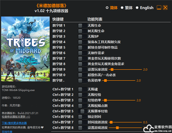Viewport: 172px width, 133px height.
Task: Switch on 无制作需求 toggle
Action: point(82,53)
